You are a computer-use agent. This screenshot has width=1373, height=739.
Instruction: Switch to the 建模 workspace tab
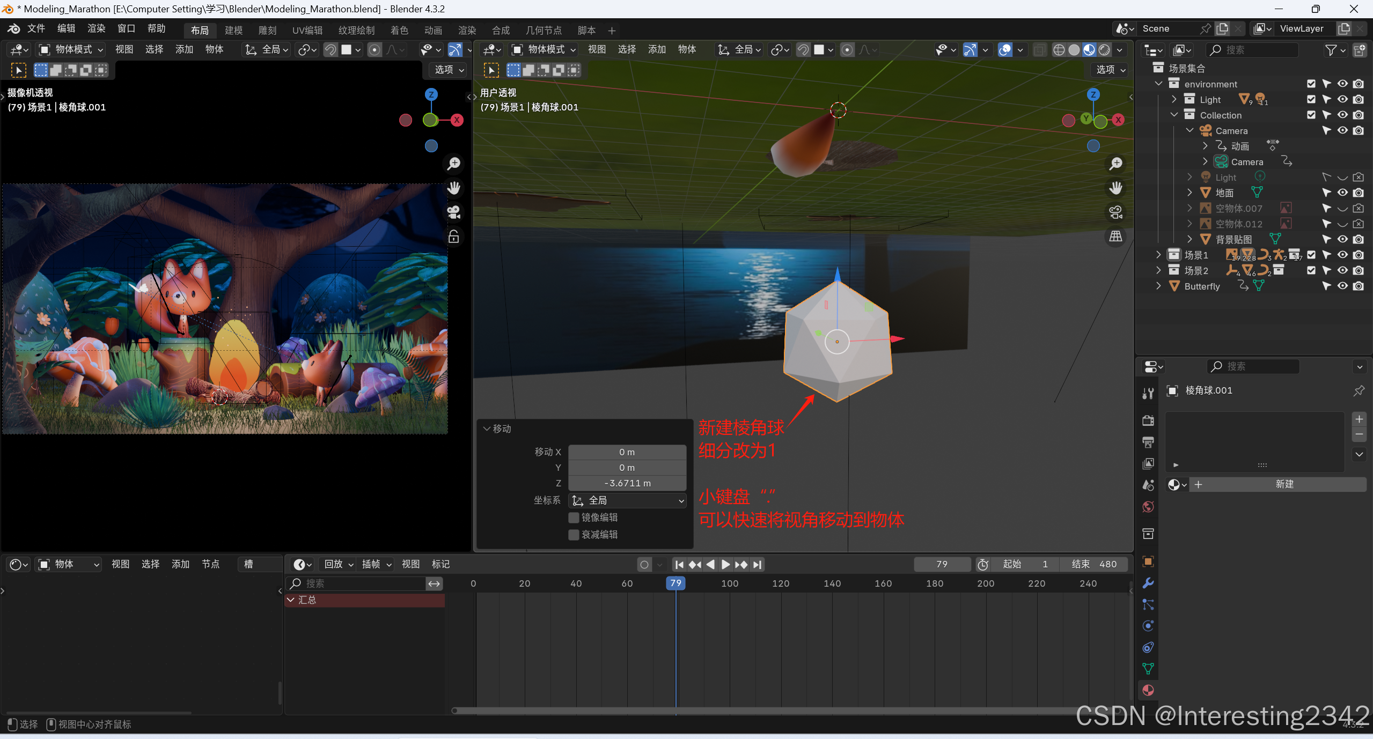(233, 31)
